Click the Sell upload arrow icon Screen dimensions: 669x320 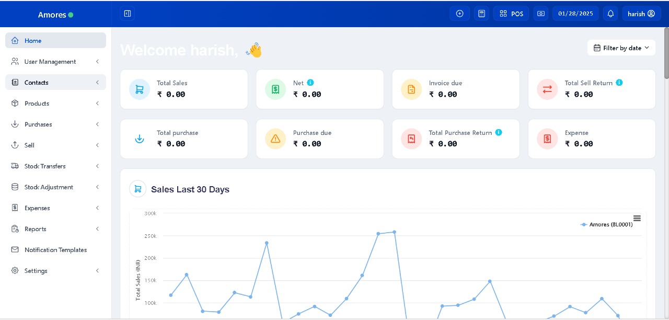(x=15, y=145)
